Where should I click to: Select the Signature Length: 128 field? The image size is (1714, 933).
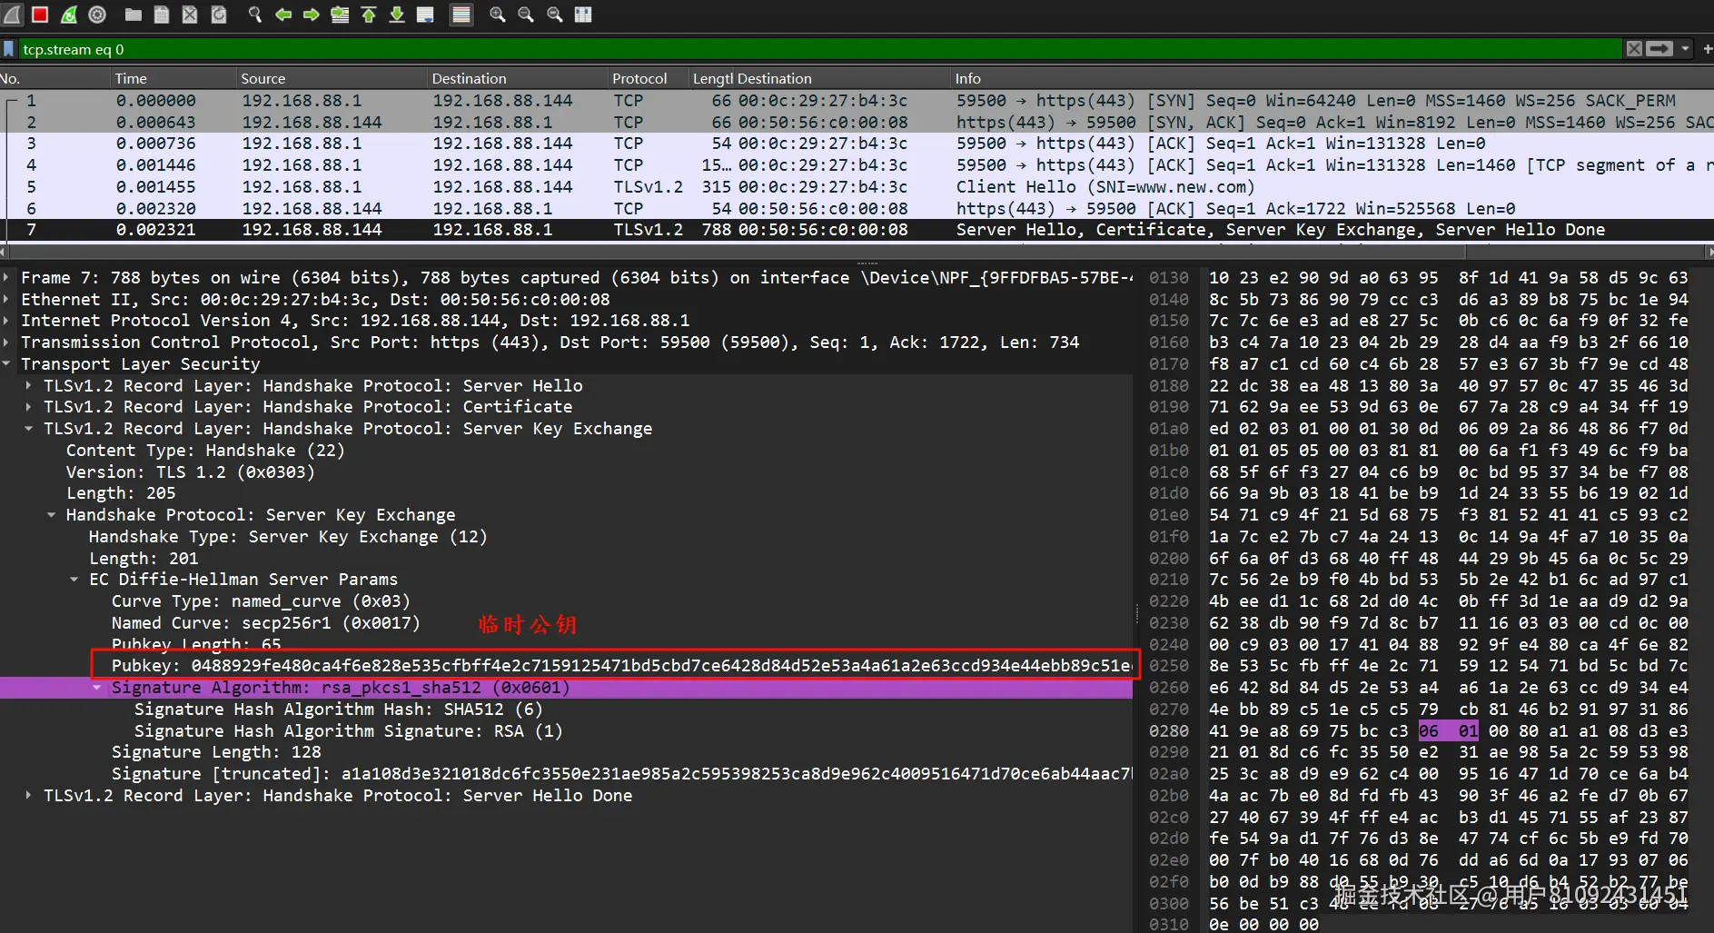tap(216, 752)
